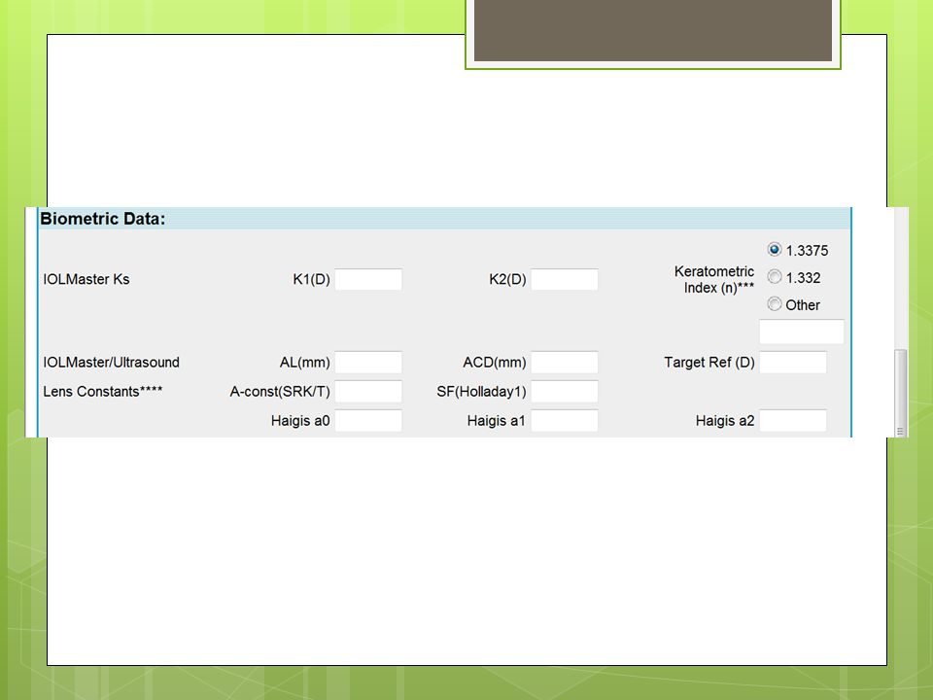Click the vertical scrollbar thumb at right
This screenshot has height=700, width=933.
[x=901, y=393]
